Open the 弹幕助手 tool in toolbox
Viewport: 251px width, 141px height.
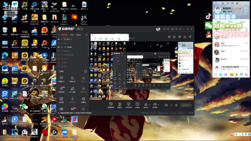point(61,79)
